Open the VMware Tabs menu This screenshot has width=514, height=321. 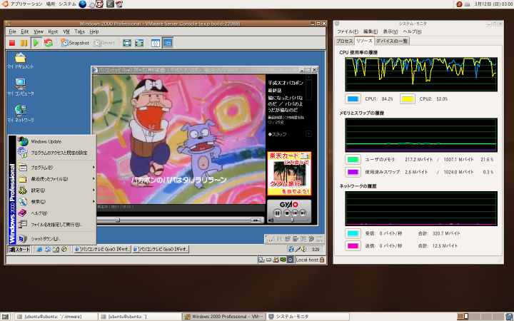click(x=80, y=32)
